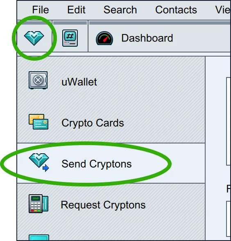Image resolution: width=231 pixels, height=241 pixels.
Task: Open the hashtag computer toolbar icon
Action: coord(70,38)
